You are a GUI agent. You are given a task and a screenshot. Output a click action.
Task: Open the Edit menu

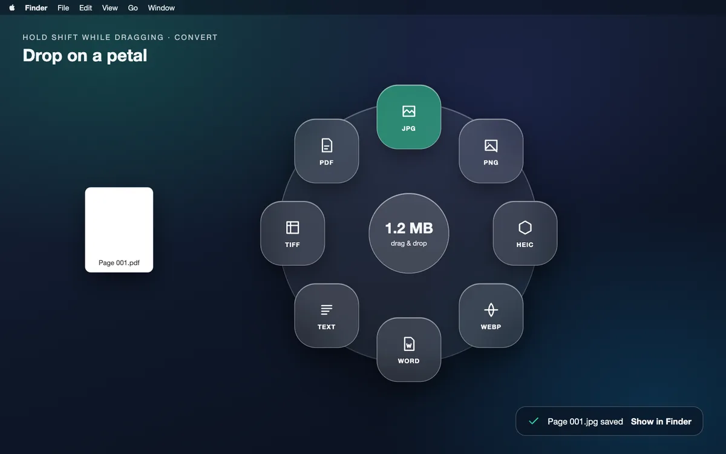pos(86,8)
